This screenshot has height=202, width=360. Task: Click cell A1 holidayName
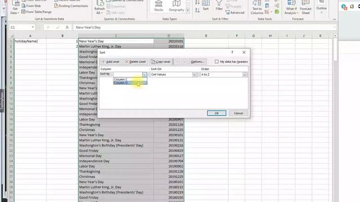(30, 41)
